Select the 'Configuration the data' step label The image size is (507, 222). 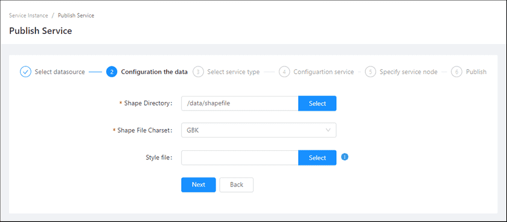(155, 72)
